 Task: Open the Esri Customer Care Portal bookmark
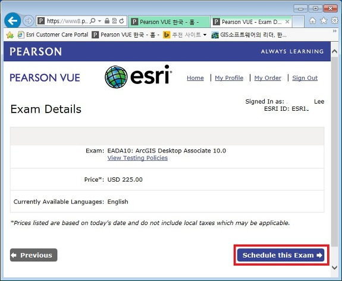coord(53,35)
